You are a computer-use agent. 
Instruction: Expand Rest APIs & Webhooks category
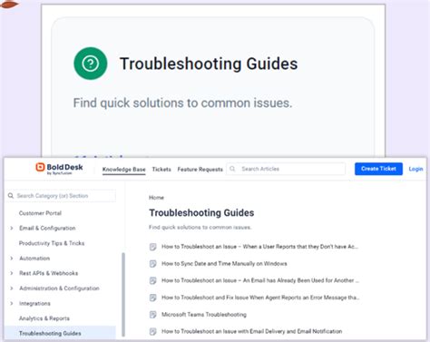coord(12,273)
